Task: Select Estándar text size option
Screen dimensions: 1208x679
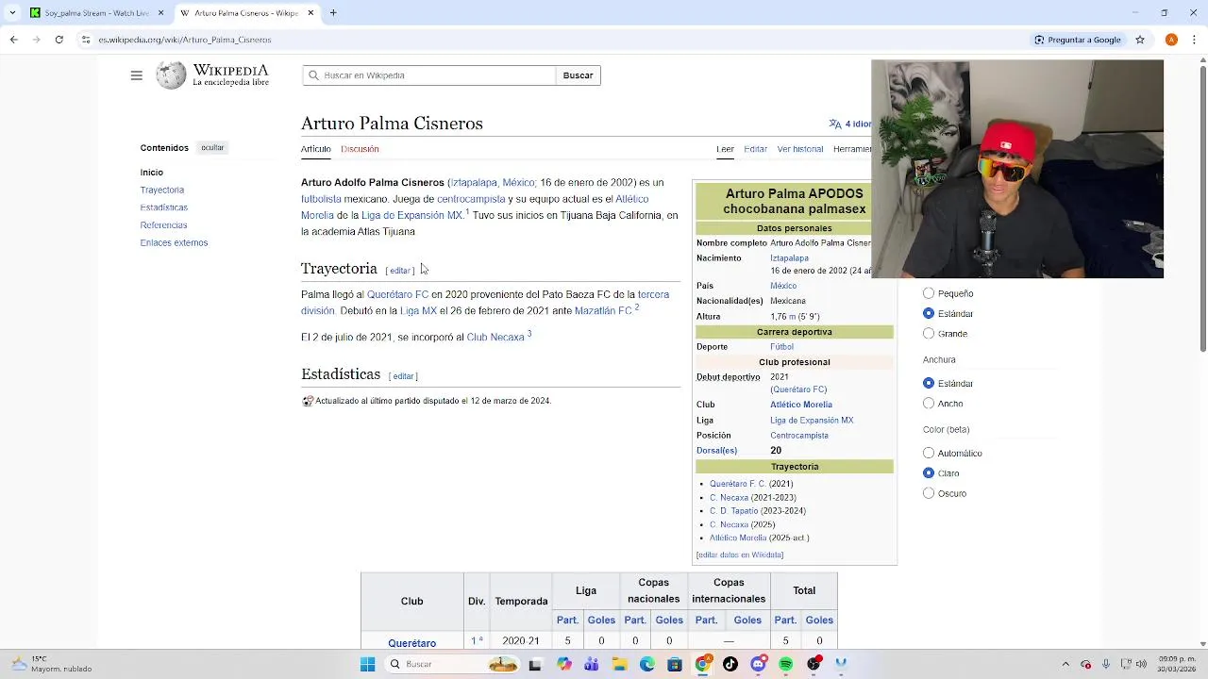Action: (x=929, y=313)
